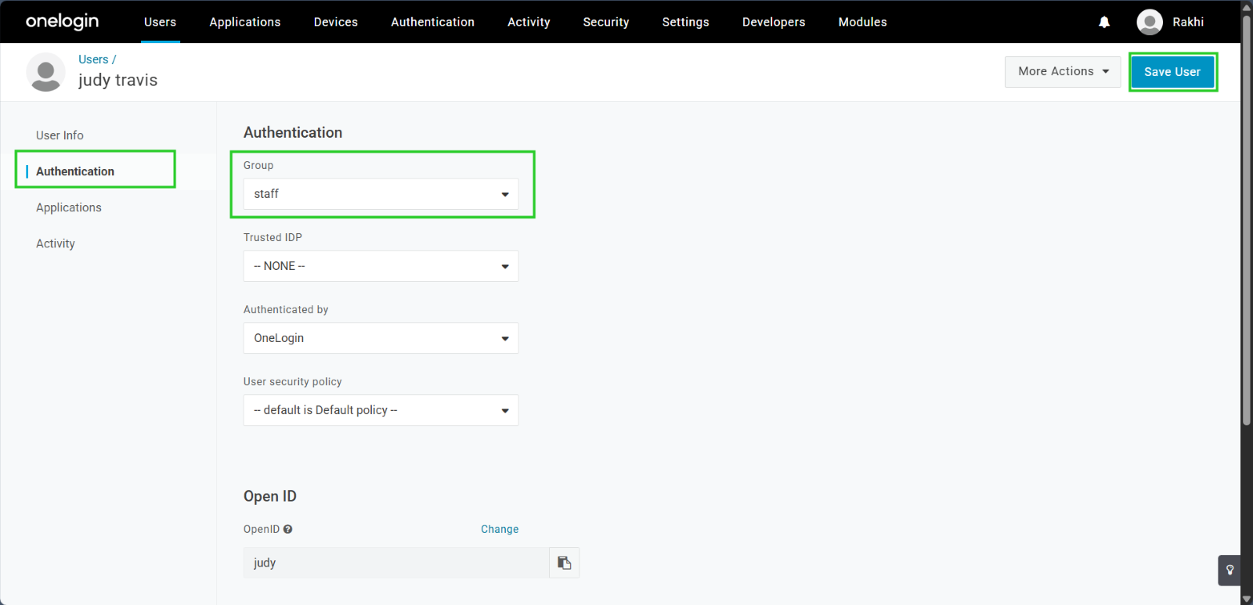Click the scrollbar down arrow

1247,599
